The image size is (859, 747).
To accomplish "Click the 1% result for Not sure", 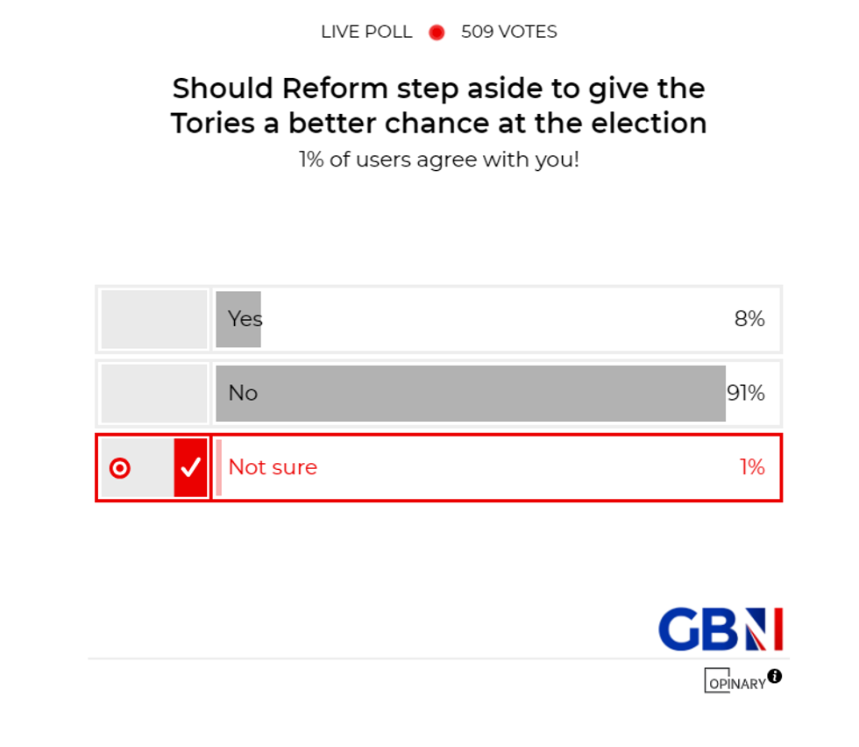I will 752,467.
